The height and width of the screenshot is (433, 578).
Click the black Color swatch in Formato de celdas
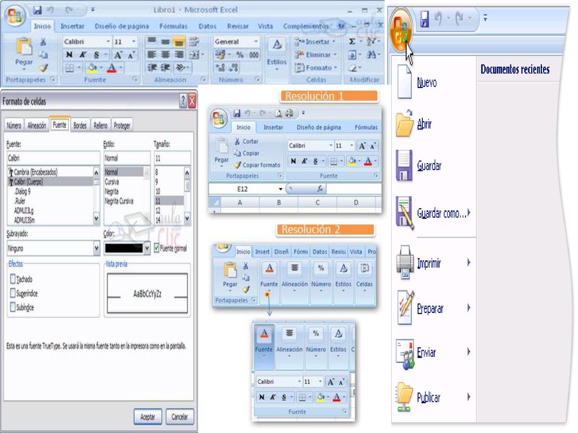[x=124, y=248]
